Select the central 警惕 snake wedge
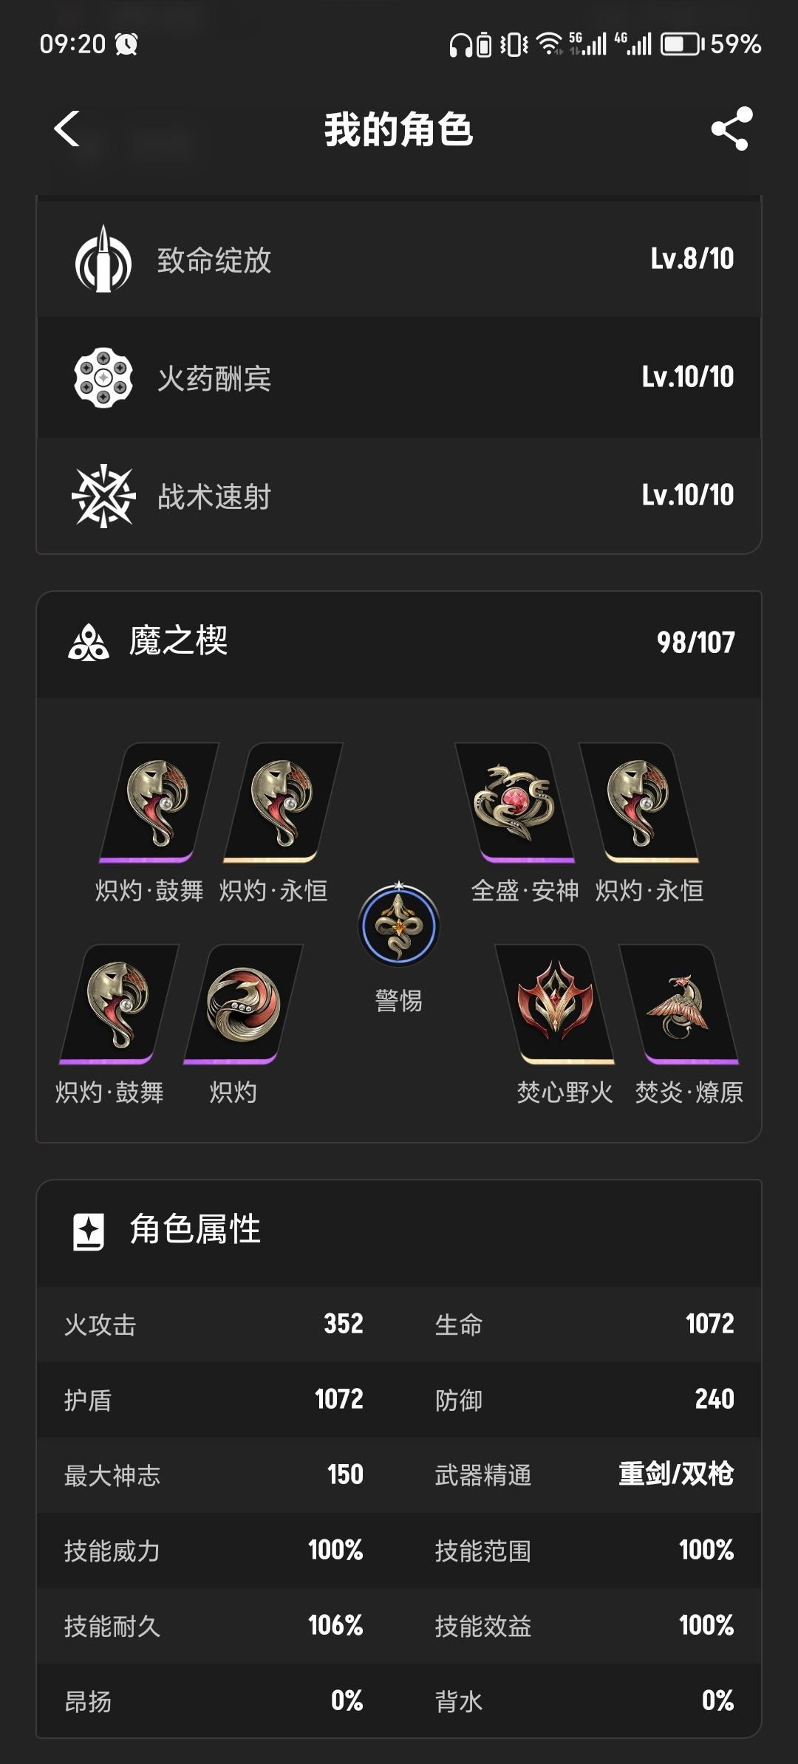798x1764 pixels. tap(399, 926)
